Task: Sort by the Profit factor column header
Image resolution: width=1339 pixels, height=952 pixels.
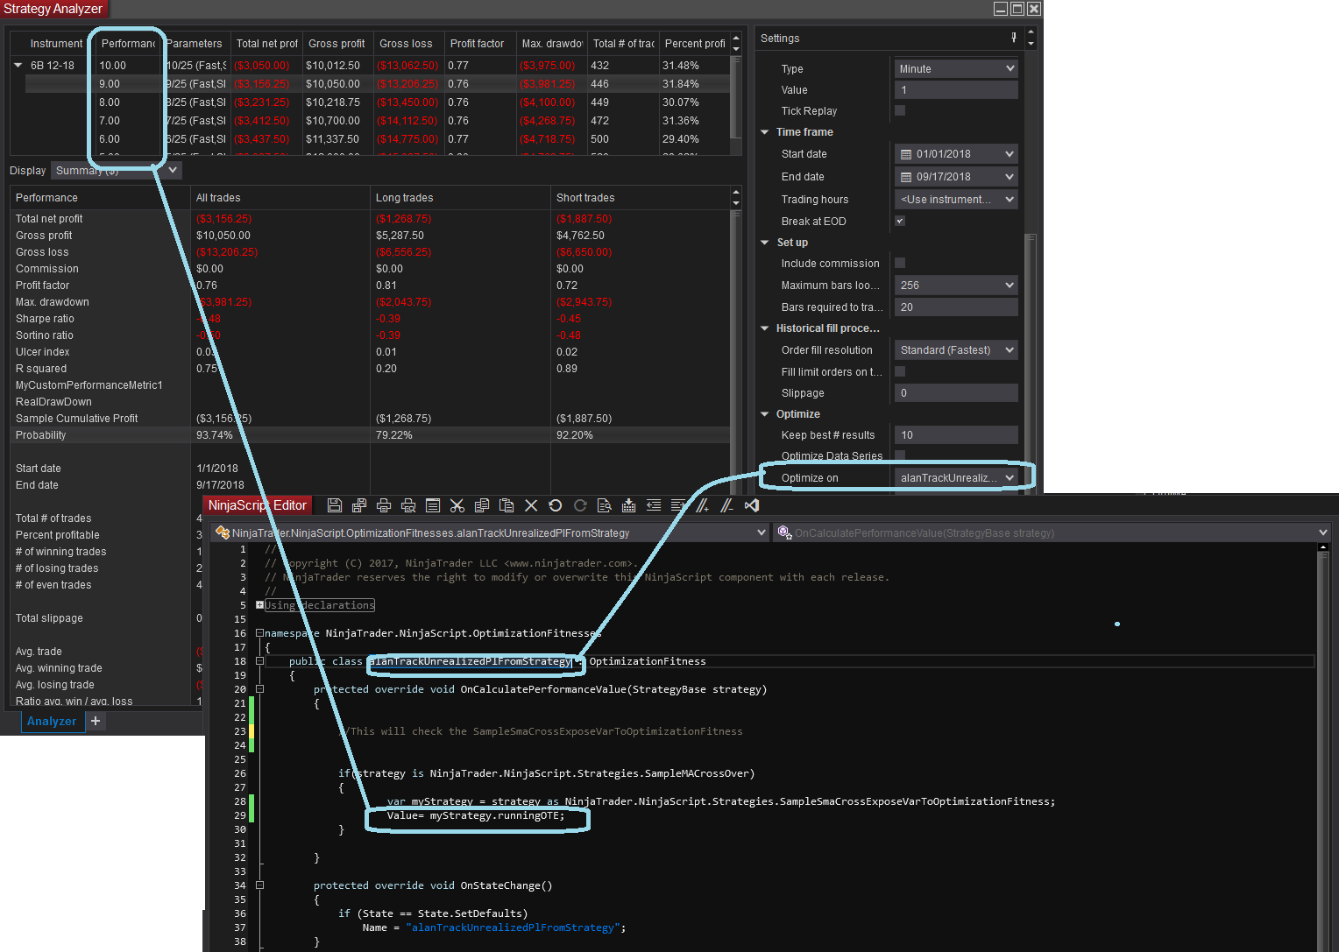Action: point(480,44)
